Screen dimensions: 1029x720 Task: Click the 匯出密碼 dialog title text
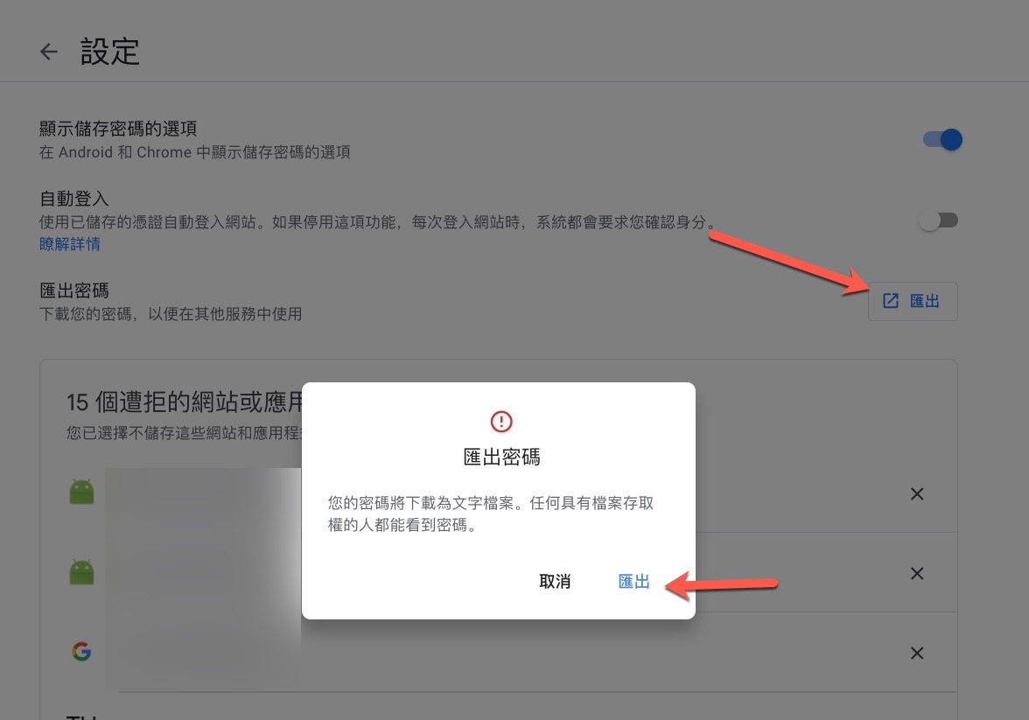pyautogui.click(x=501, y=457)
